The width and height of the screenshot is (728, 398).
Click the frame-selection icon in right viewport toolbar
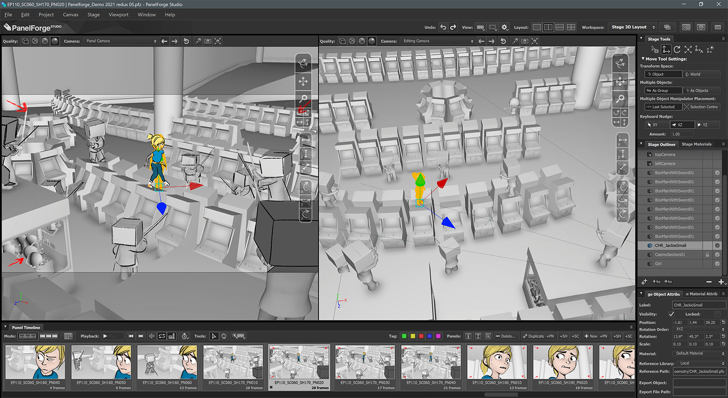coord(535,41)
